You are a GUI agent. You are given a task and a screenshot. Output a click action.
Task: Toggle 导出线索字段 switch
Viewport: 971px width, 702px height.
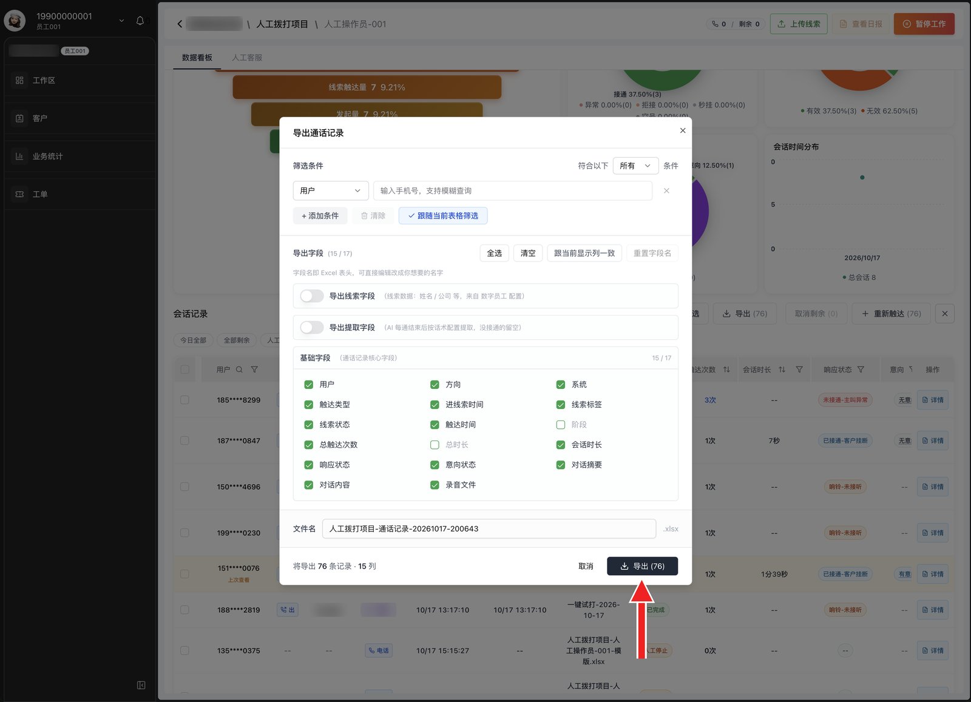pos(312,296)
